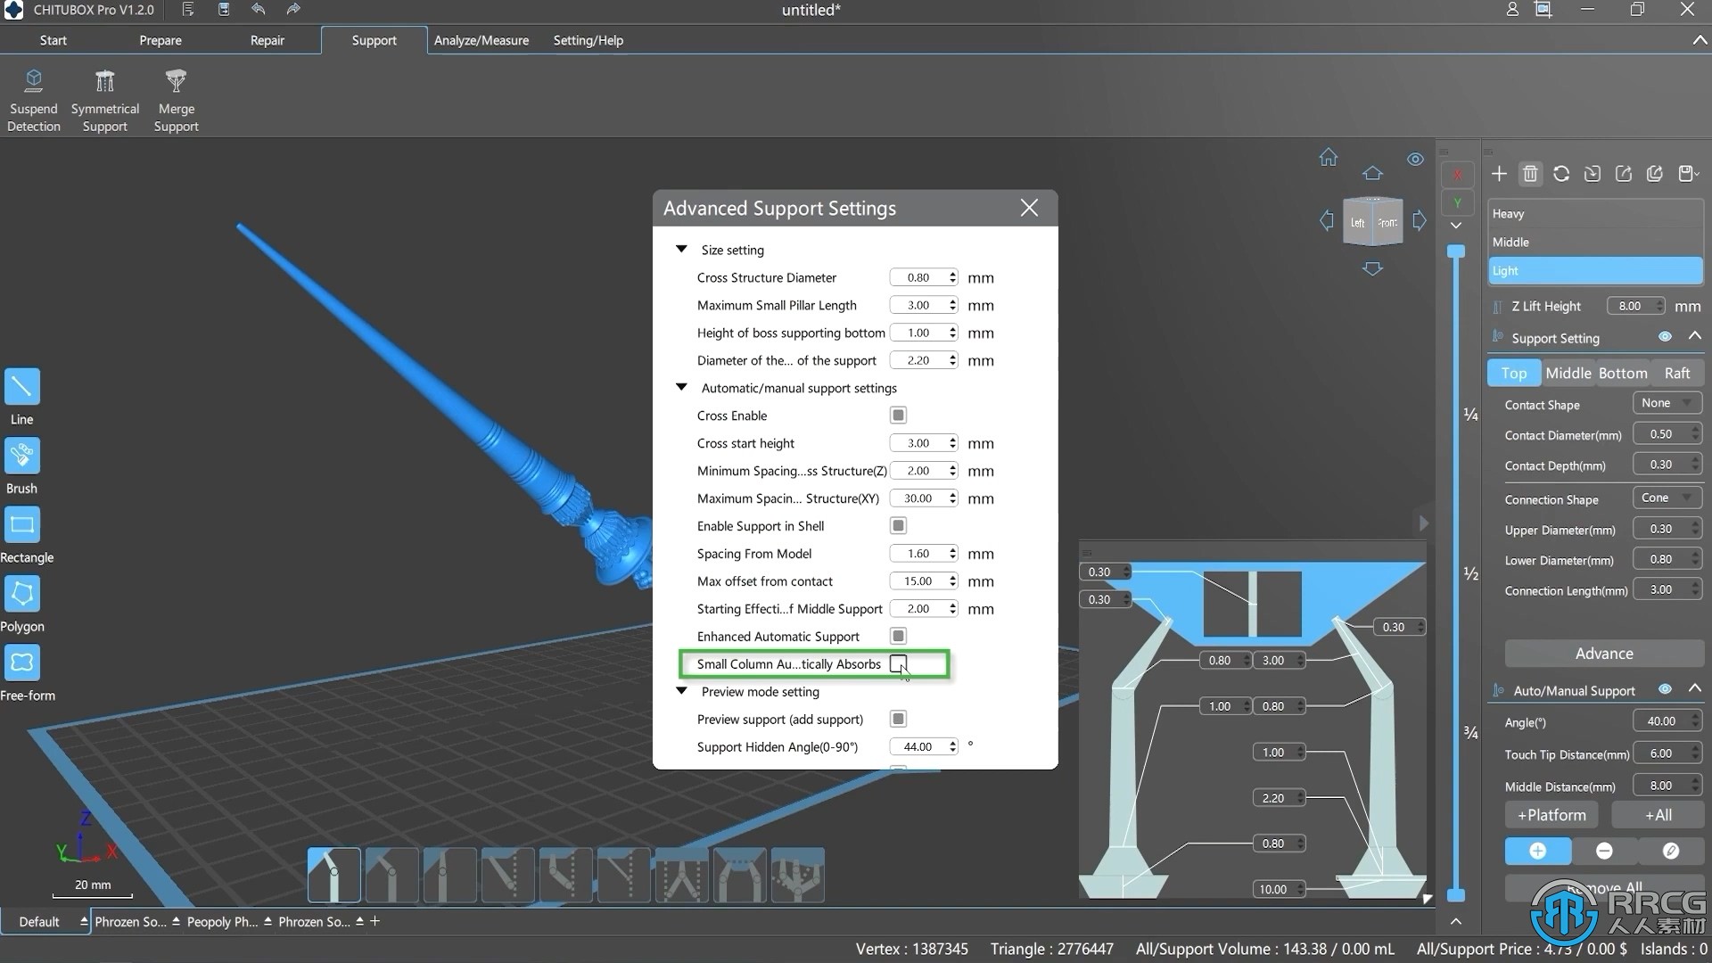
Task: Switch to the Support tab
Action: point(373,39)
